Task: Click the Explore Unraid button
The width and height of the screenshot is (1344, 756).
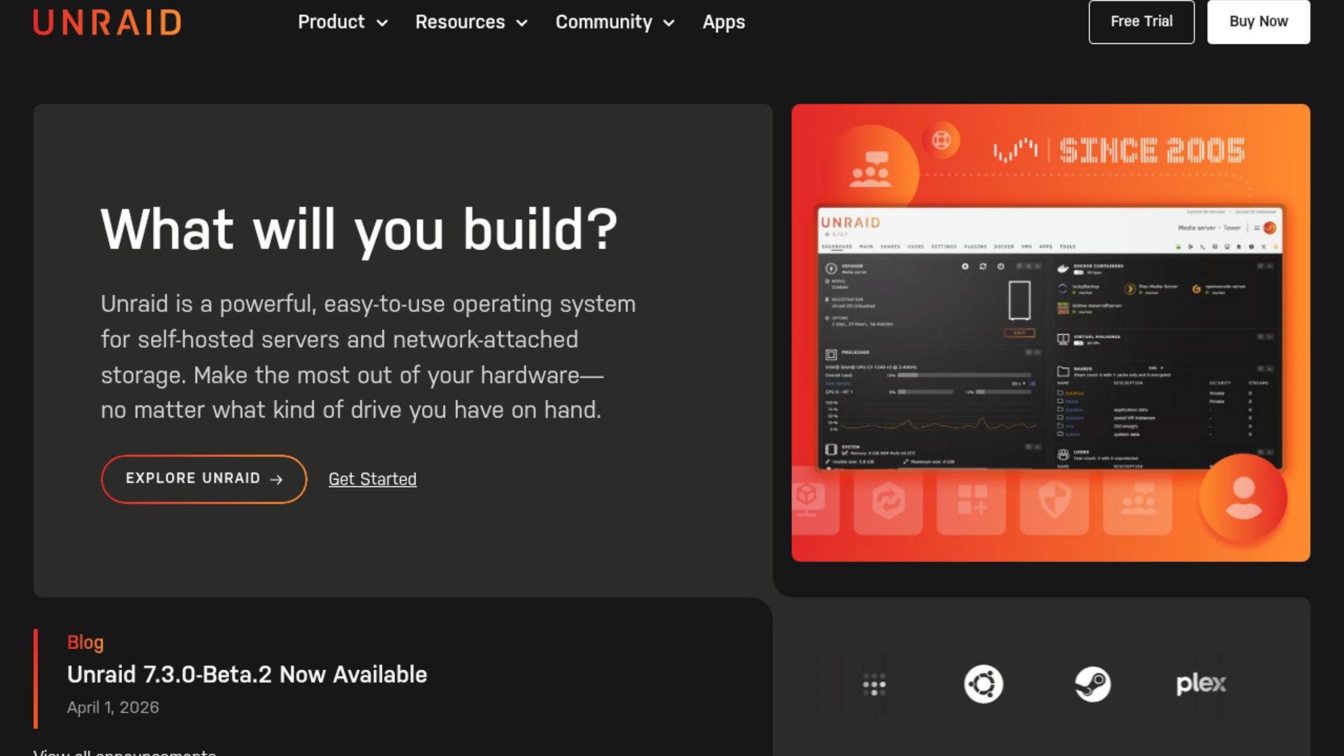Action: coord(204,479)
